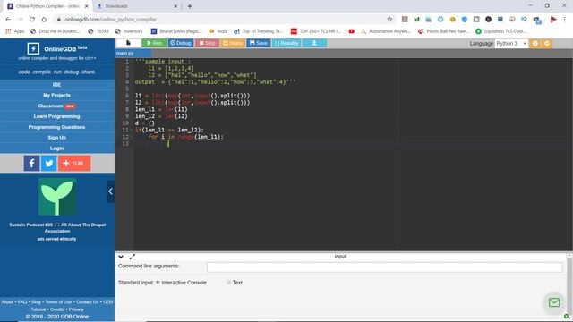Image resolution: width=573 pixels, height=322 pixels.
Task: Open Programming Questions in sidebar
Action: (x=57, y=127)
